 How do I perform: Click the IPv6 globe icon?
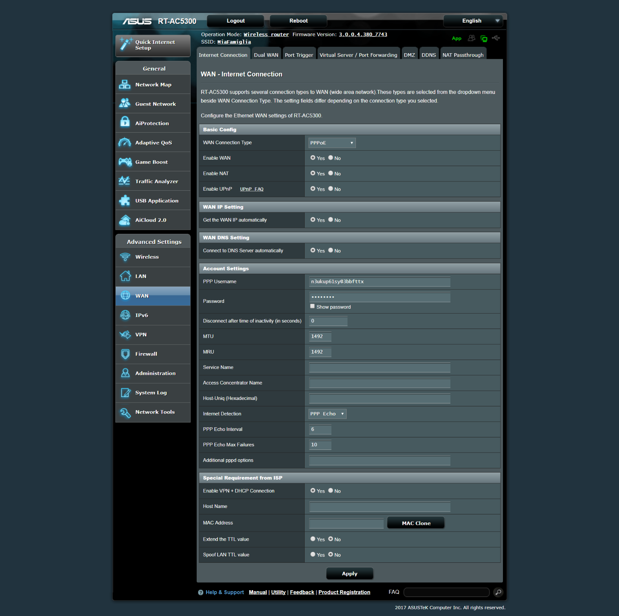pyautogui.click(x=125, y=315)
